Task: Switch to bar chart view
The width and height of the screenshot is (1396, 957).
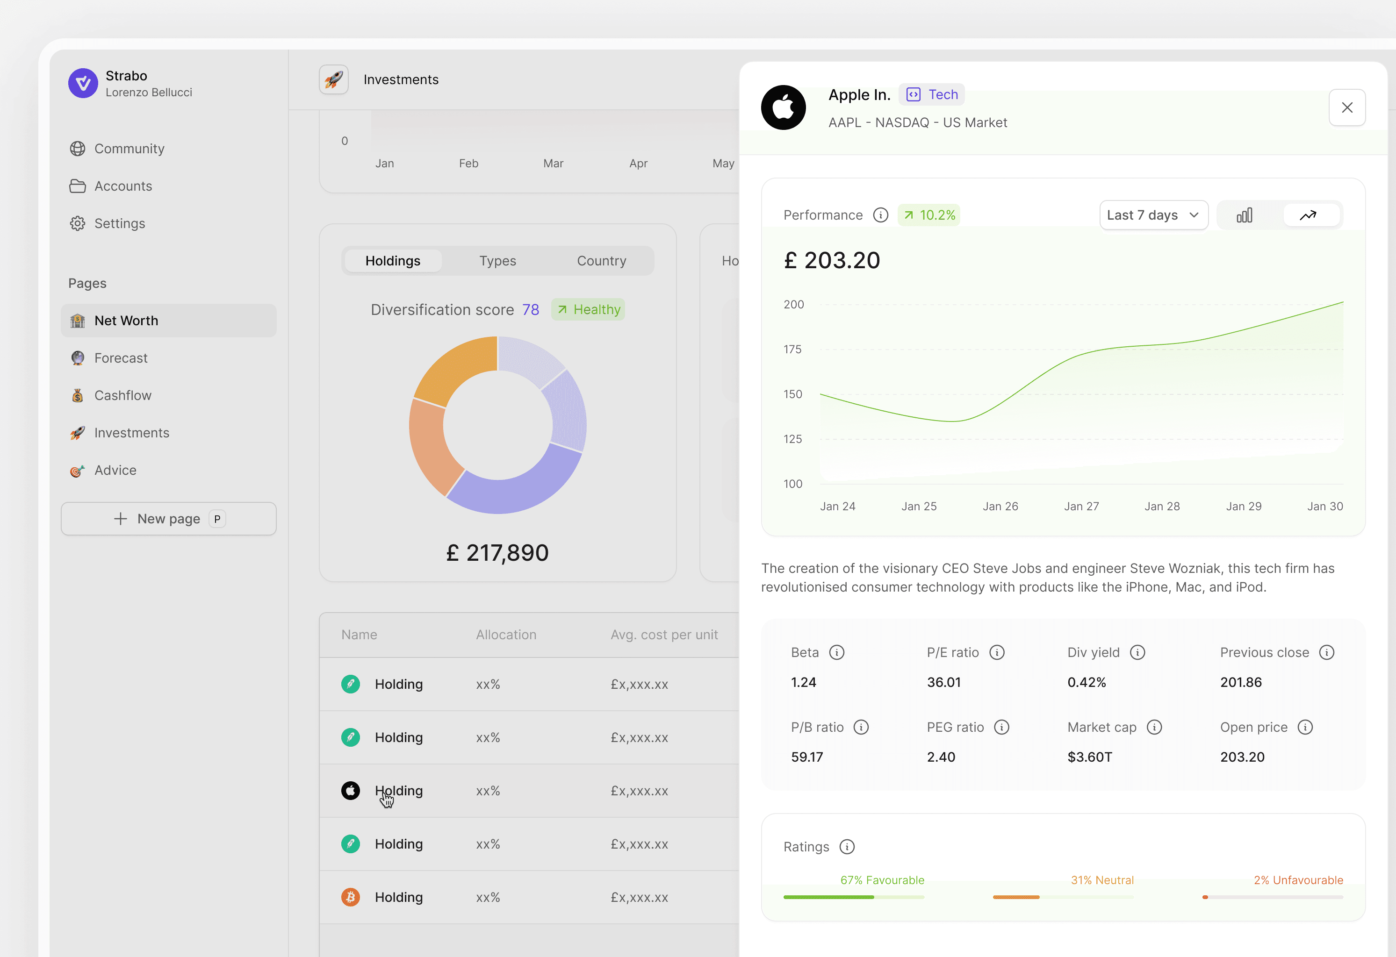Action: click(x=1244, y=215)
